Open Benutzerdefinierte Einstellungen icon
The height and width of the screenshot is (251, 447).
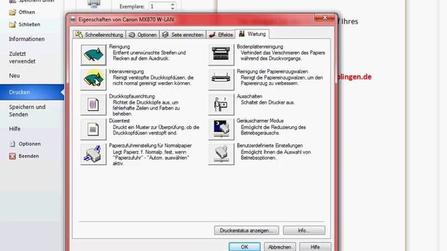click(221, 154)
